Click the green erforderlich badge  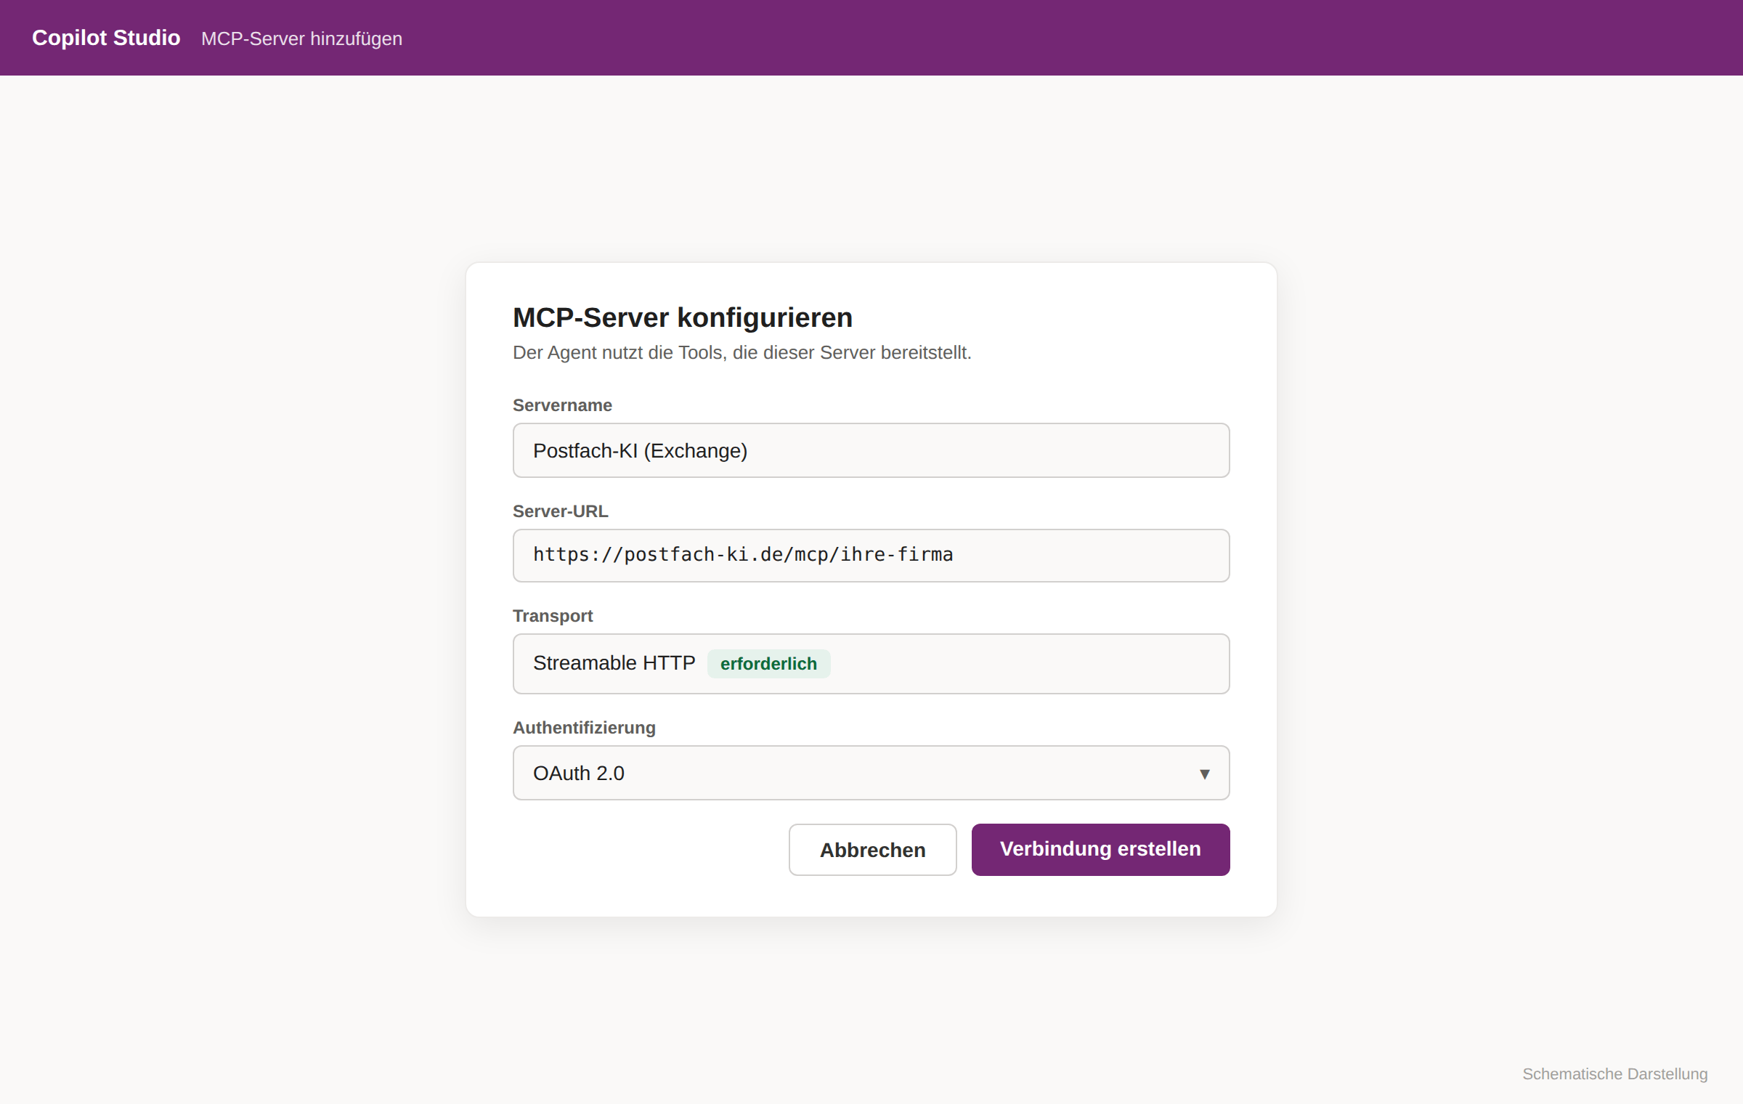click(x=768, y=664)
